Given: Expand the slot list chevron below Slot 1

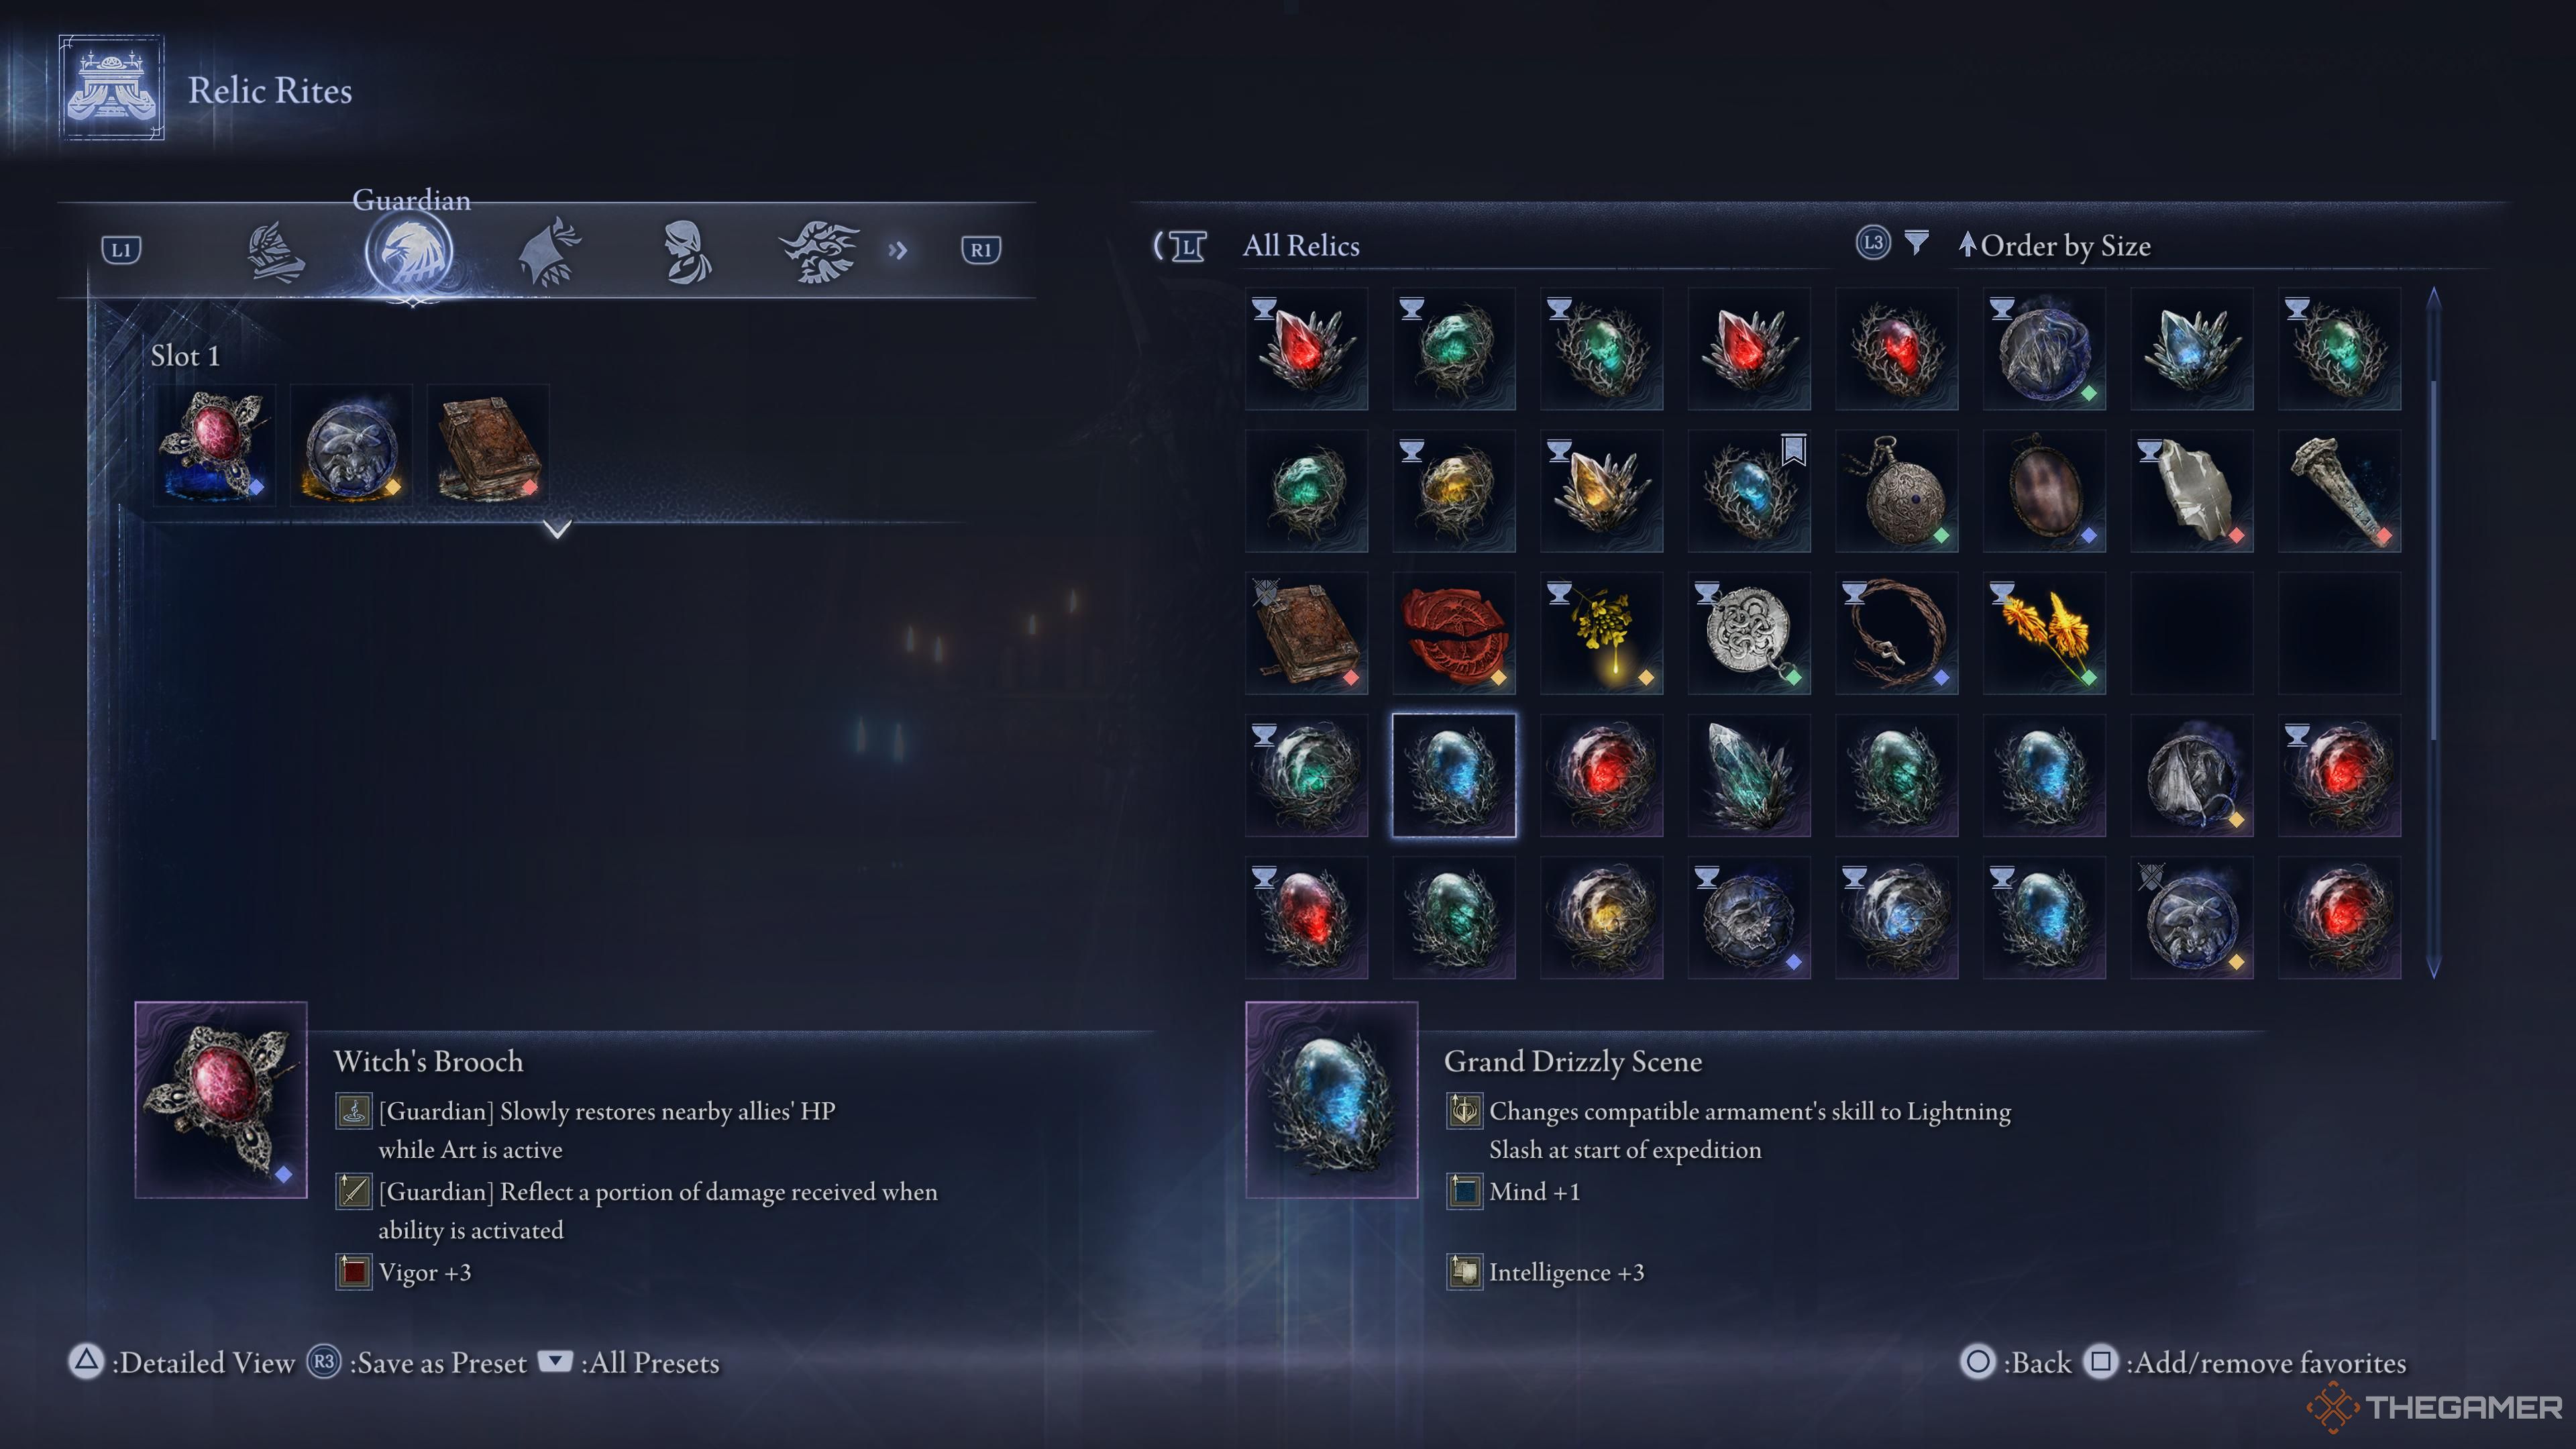Looking at the screenshot, I should pyautogui.click(x=557, y=528).
